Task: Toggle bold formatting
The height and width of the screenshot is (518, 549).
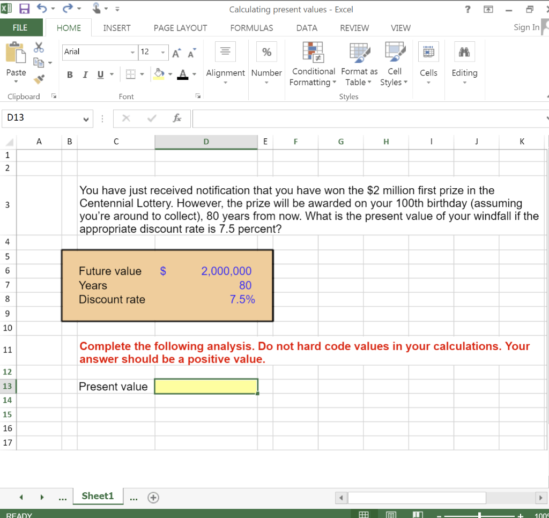Action: [x=69, y=75]
